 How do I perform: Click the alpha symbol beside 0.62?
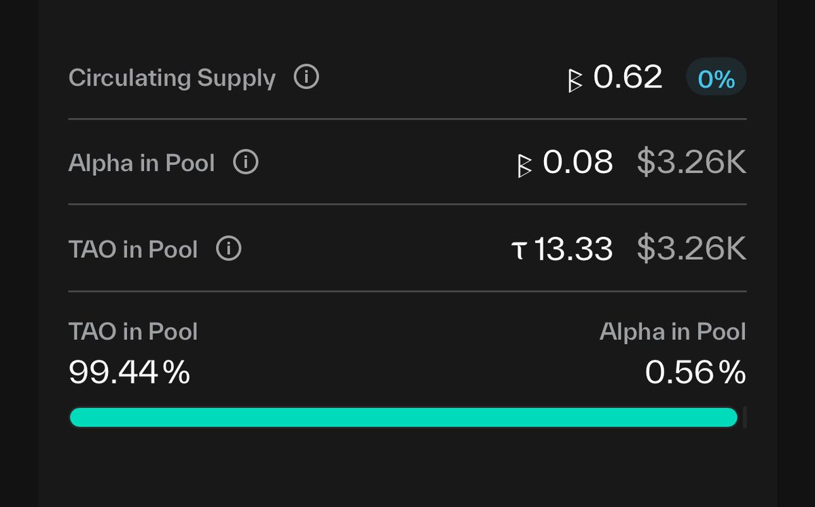575,79
